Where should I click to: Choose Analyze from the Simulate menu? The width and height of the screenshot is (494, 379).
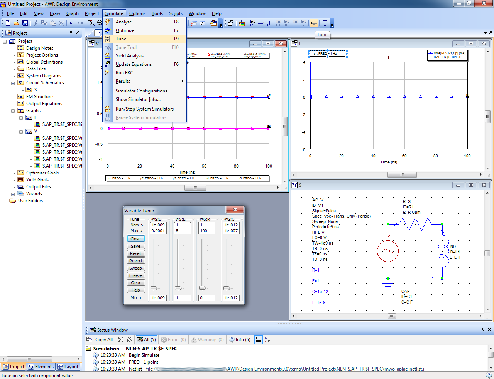pos(145,22)
